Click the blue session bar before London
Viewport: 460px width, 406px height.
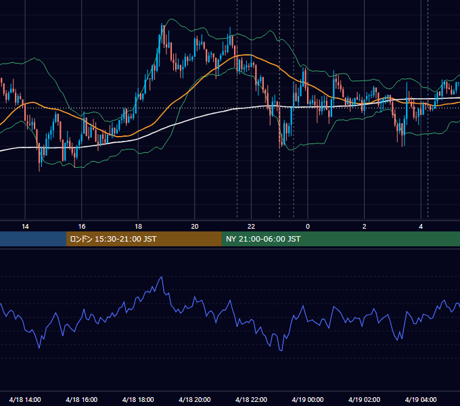[x=33, y=239]
